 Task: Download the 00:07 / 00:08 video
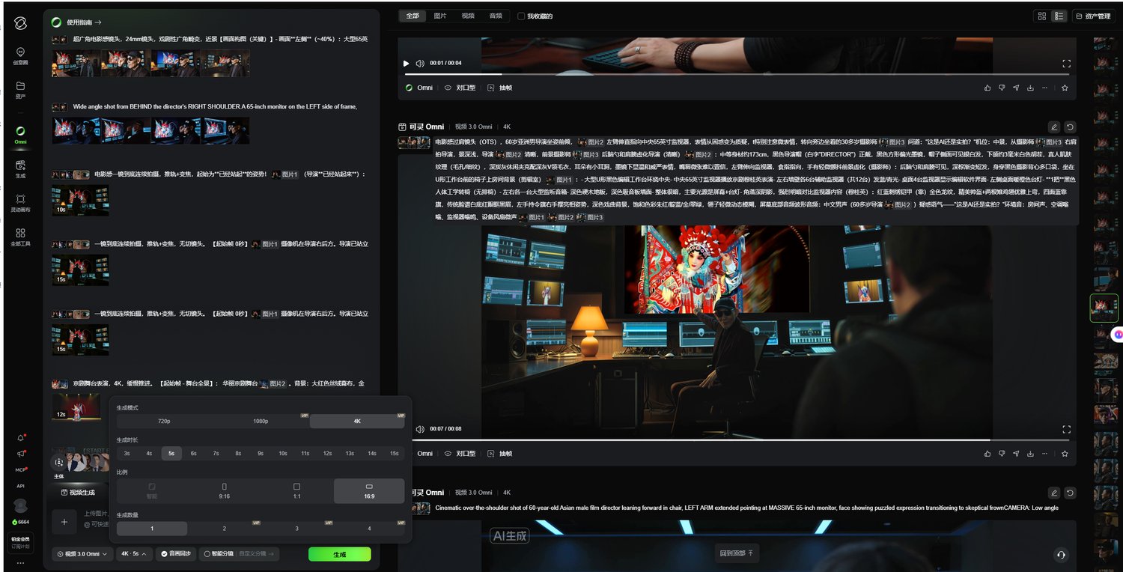tap(1030, 454)
